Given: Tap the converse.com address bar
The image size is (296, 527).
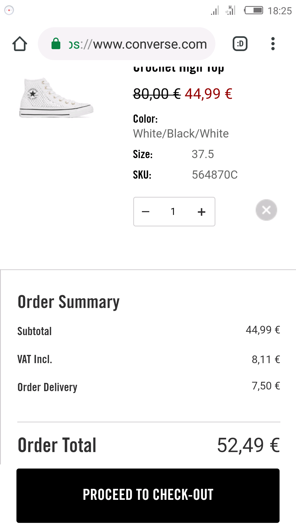Looking at the screenshot, I should pos(127,44).
